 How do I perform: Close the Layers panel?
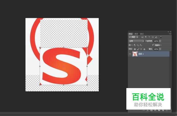pyautogui.click(x=170, y=32)
